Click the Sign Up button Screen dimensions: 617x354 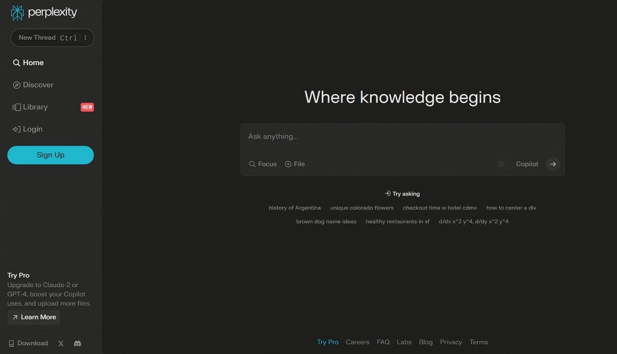(50, 155)
